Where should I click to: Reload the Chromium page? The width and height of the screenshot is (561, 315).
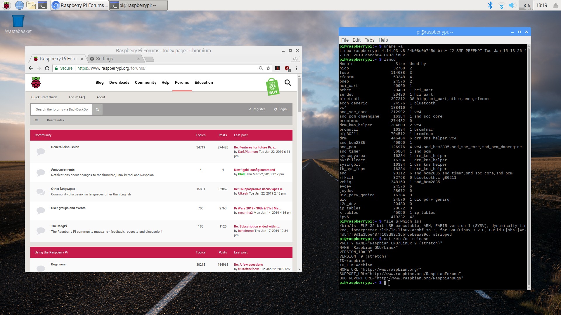click(47, 68)
